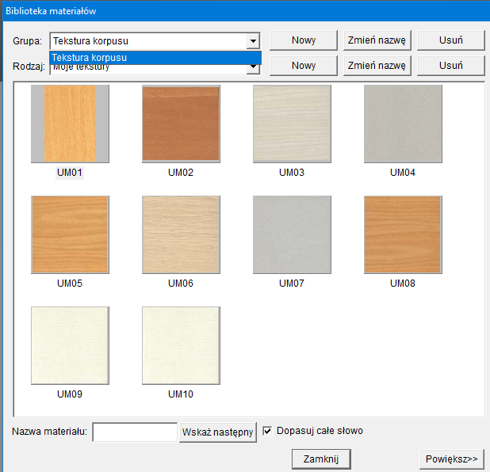Choose the UM07 grey texture tile
490x472 pixels.
pyautogui.click(x=292, y=234)
